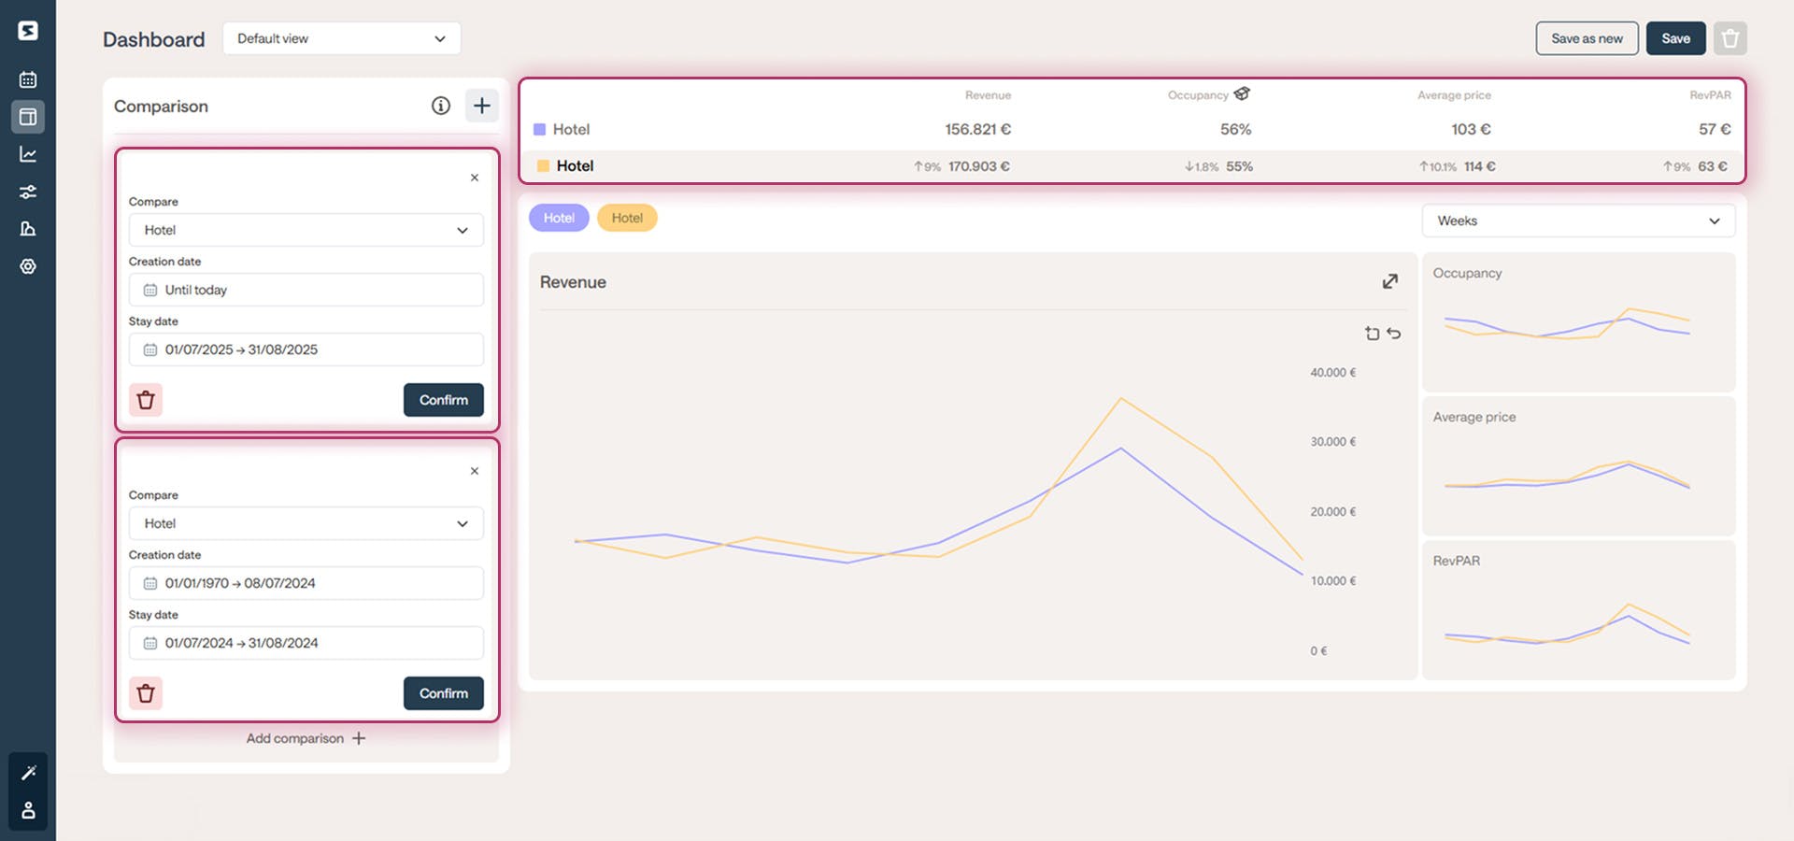Open the second Compare Hotel dropdown
This screenshot has height=841, width=1794.
[306, 523]
